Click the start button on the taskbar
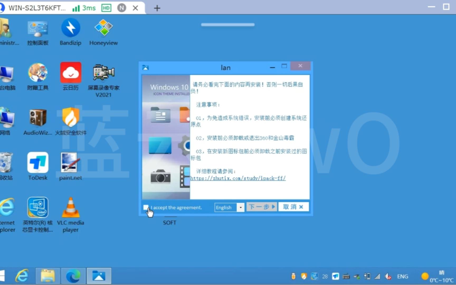Screen dimensions: 456x285 (x=2, y=276)
